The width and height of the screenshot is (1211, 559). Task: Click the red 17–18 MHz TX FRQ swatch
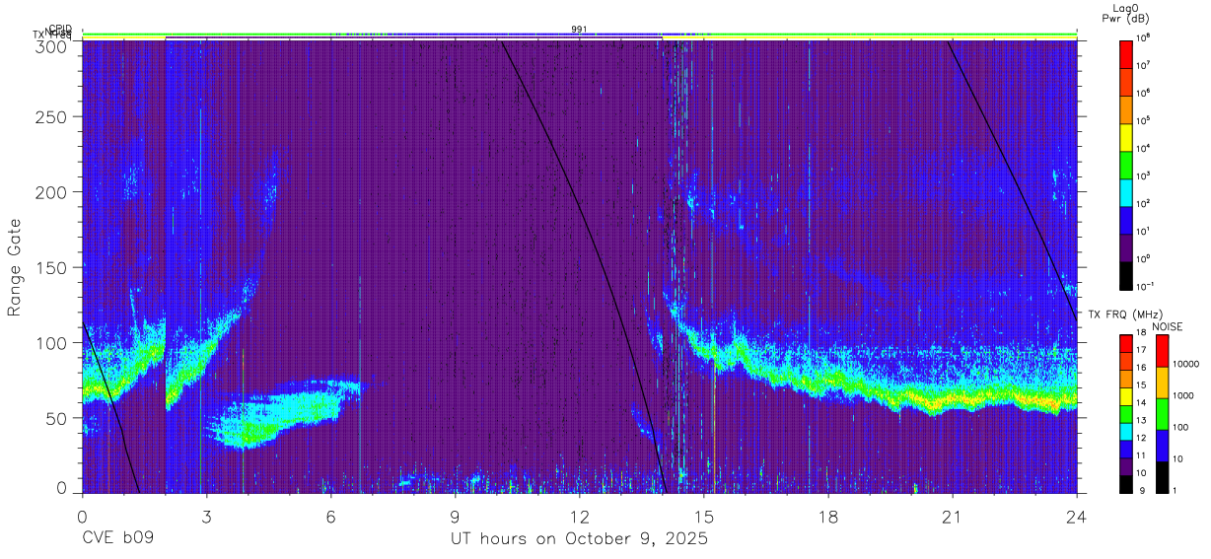[x=1127, y=344]
